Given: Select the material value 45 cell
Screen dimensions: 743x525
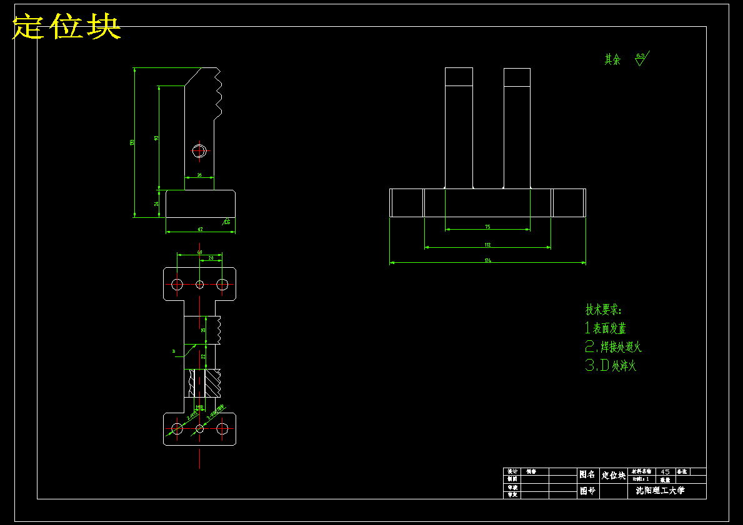Looking at the screenshot, I should point(666,471).
